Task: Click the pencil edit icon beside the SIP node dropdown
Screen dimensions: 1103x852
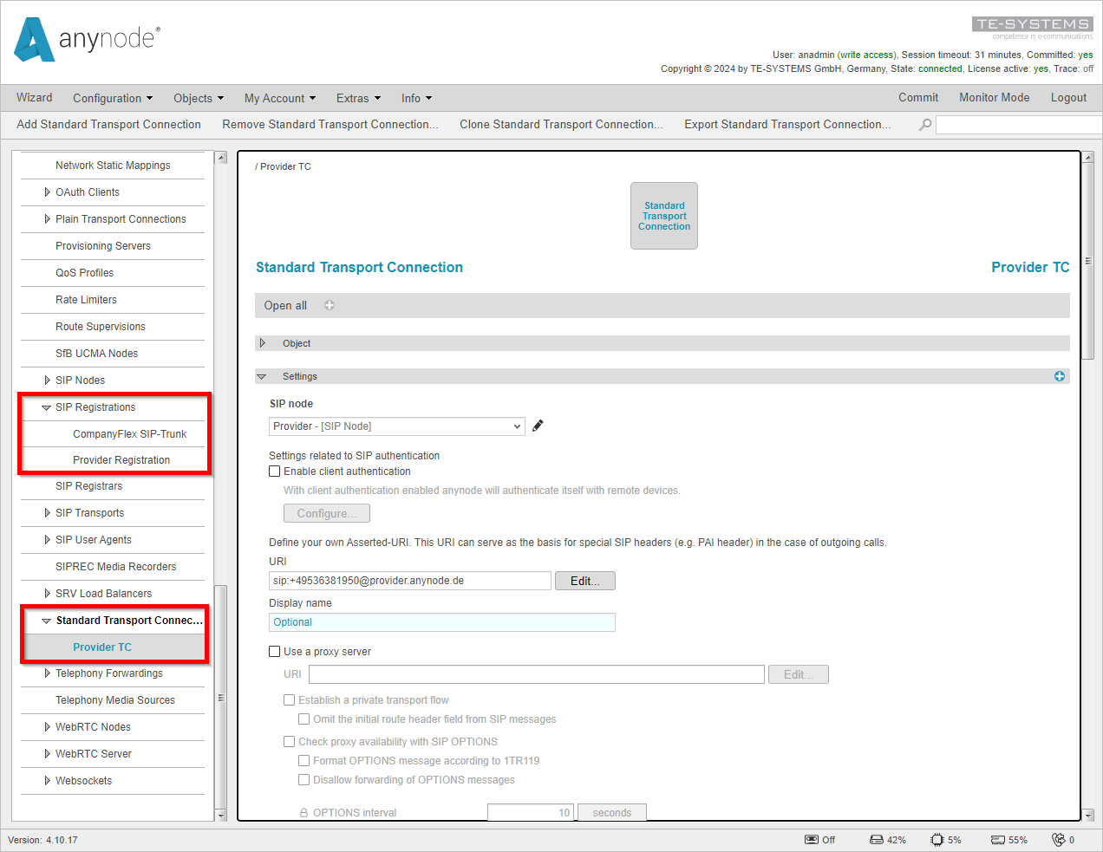Action: click(x=538, y=426)
